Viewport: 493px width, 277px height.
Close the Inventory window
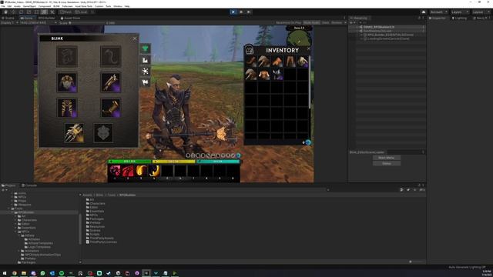(308, 48)
